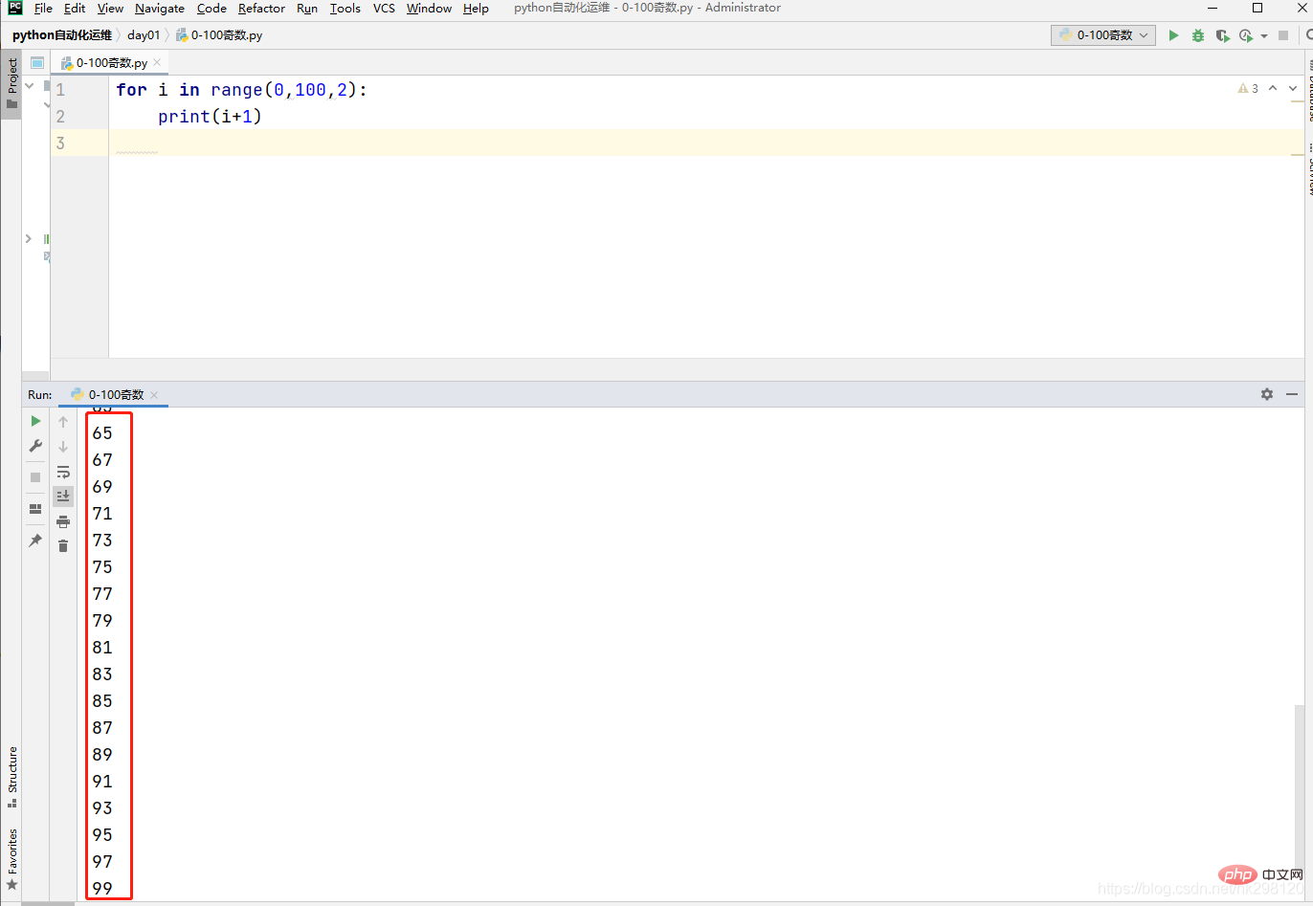Switch to the 0-100奇数.py editor tab

click(x=111, y=63)
